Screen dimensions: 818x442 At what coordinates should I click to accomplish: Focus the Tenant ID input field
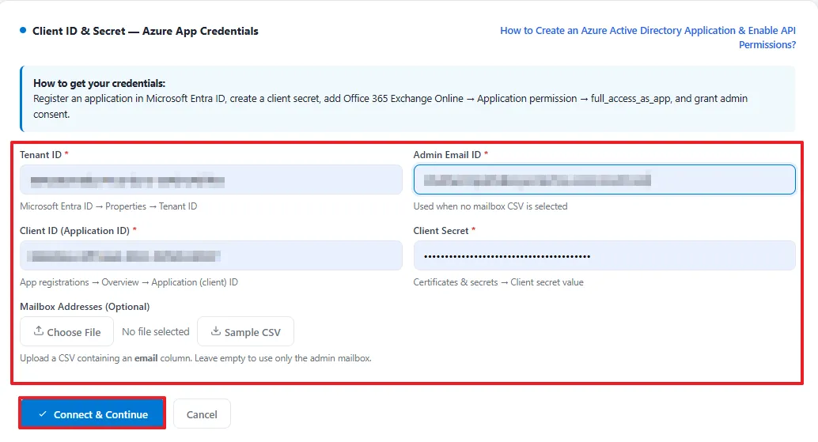coord(210,179)
